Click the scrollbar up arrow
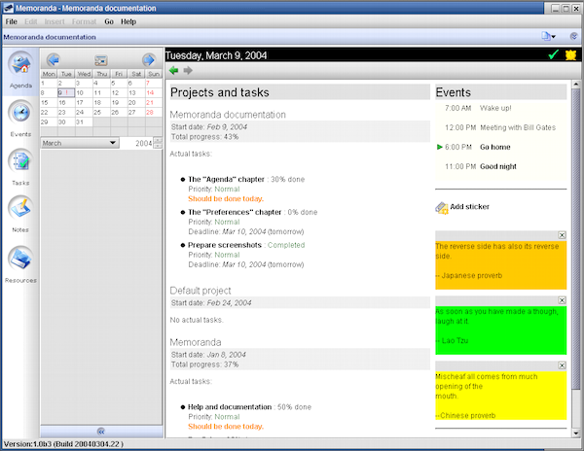Image resolution: width=584 pixels, height=451 pixels. tap(576, 84)
